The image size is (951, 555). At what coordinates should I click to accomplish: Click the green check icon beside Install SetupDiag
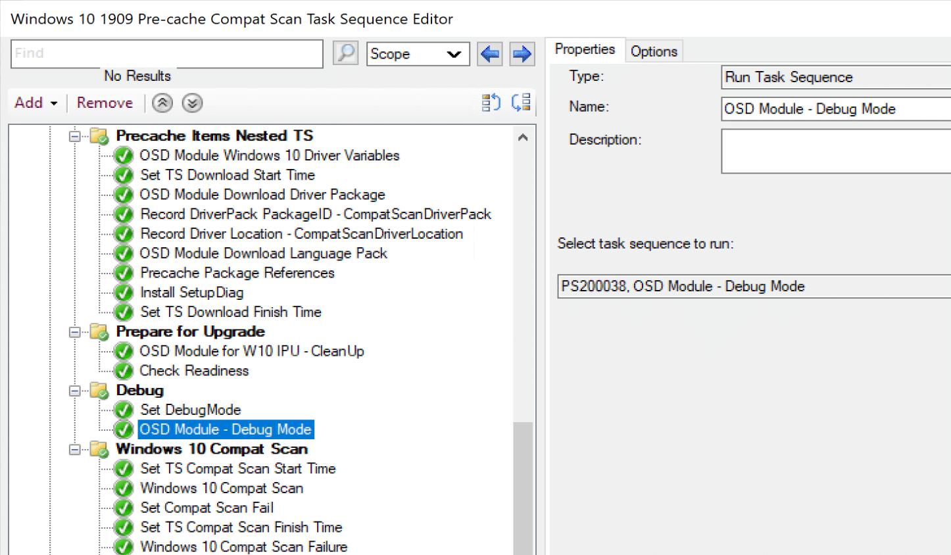pyautogui.click(x=124, y=292)
